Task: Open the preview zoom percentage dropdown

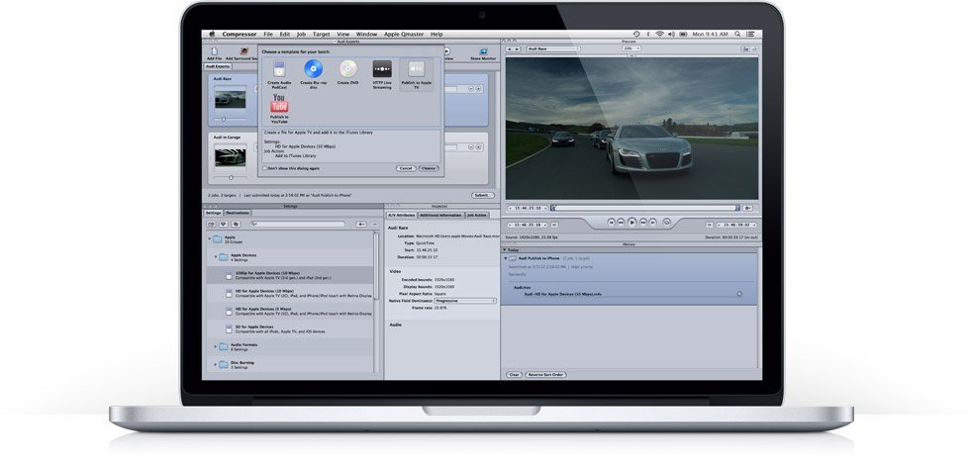Action: click(630, 48)
